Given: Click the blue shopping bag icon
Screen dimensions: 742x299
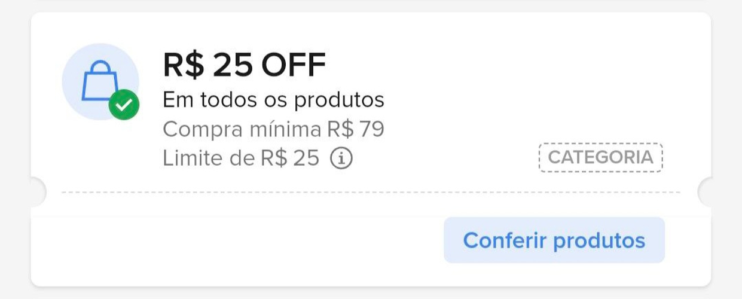Looking at the screenshot, I should [98, 84].
